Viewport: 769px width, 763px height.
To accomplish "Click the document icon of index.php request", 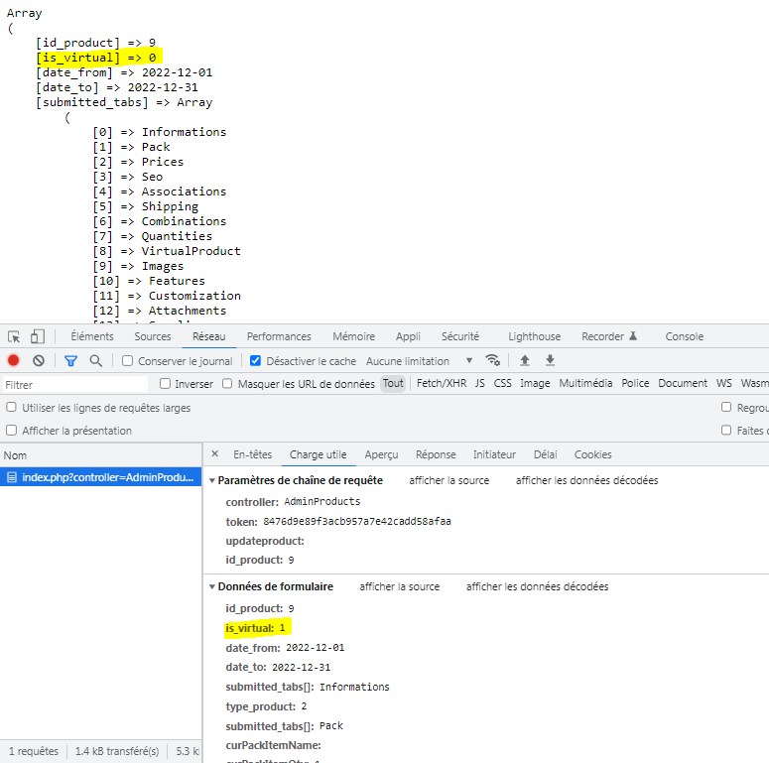I will [x=12, y=477].
